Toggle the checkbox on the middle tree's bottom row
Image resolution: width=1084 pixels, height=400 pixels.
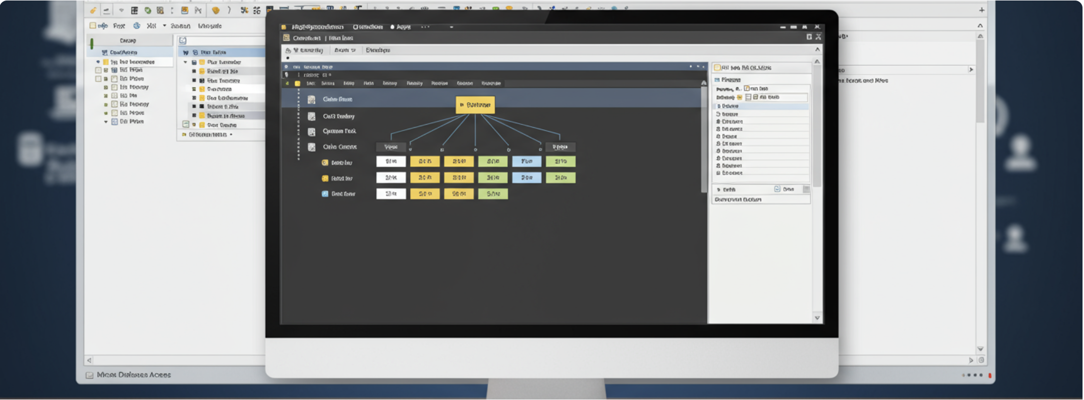186,125
